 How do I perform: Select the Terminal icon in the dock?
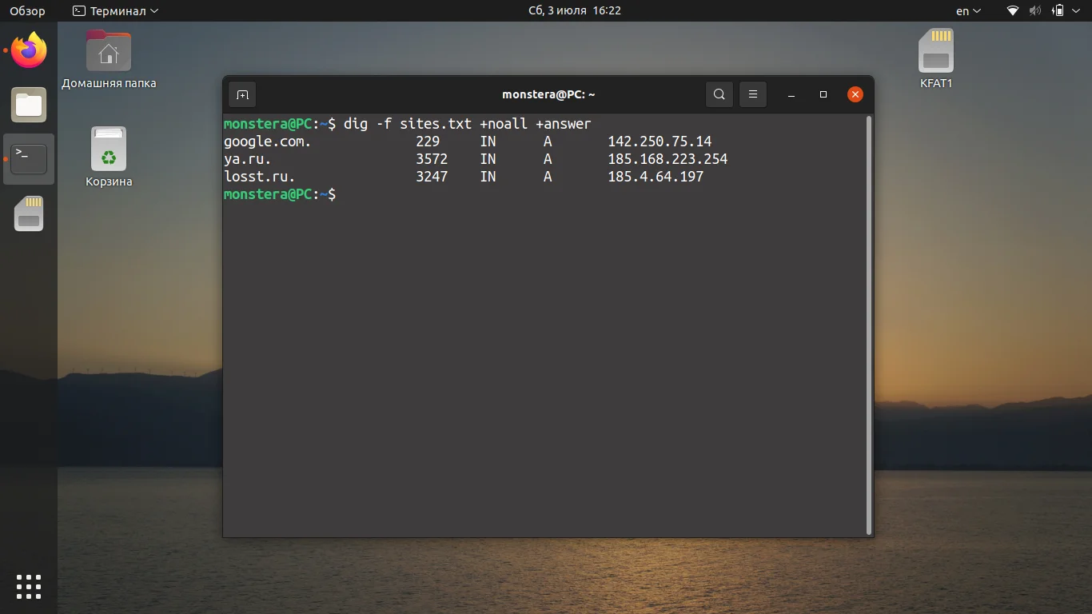click(28, 158)
